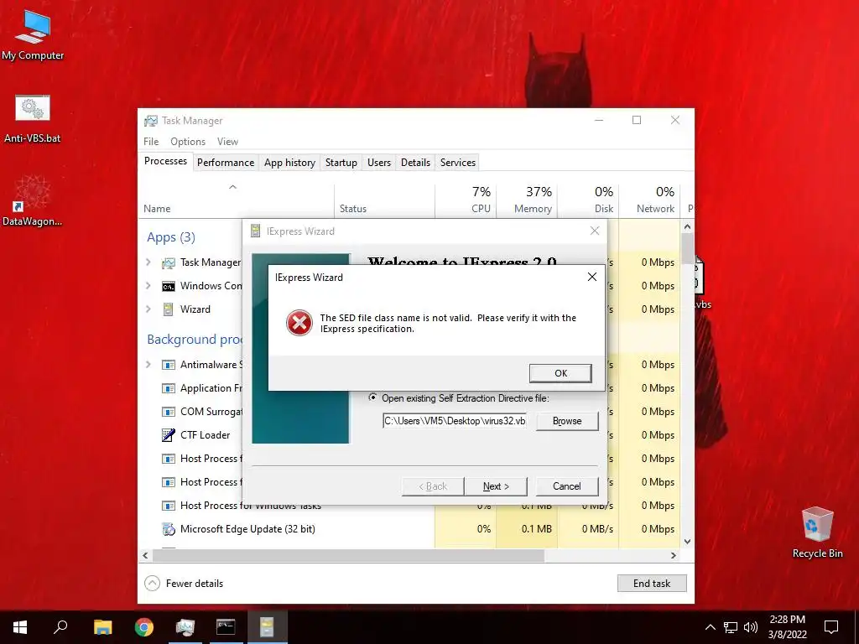Click the red error icon in dialog
Viewport: 859px width, 644px height.
299,323
